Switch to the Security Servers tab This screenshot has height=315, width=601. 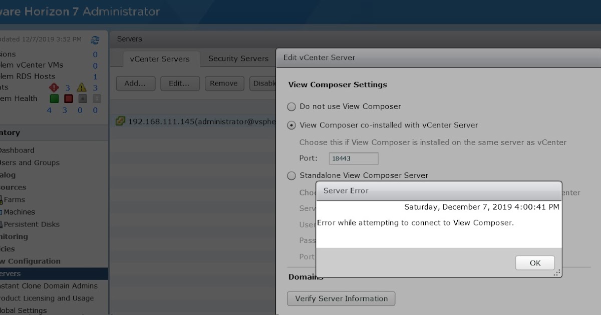[238, 58]
